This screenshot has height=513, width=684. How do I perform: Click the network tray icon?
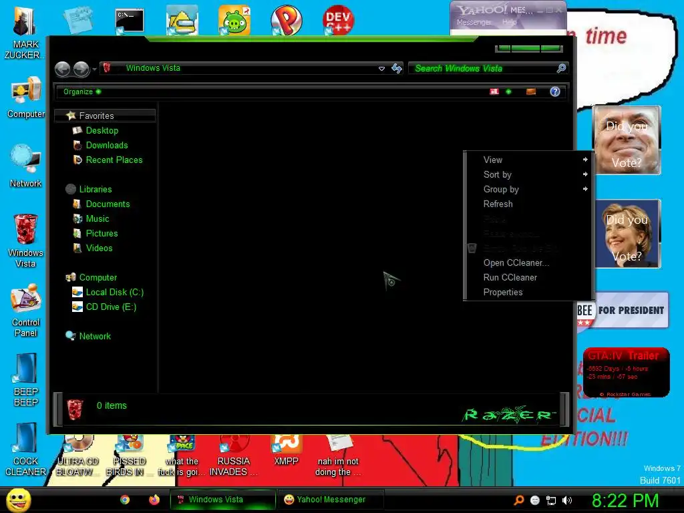pyautogui.click(x=551, y=500)
